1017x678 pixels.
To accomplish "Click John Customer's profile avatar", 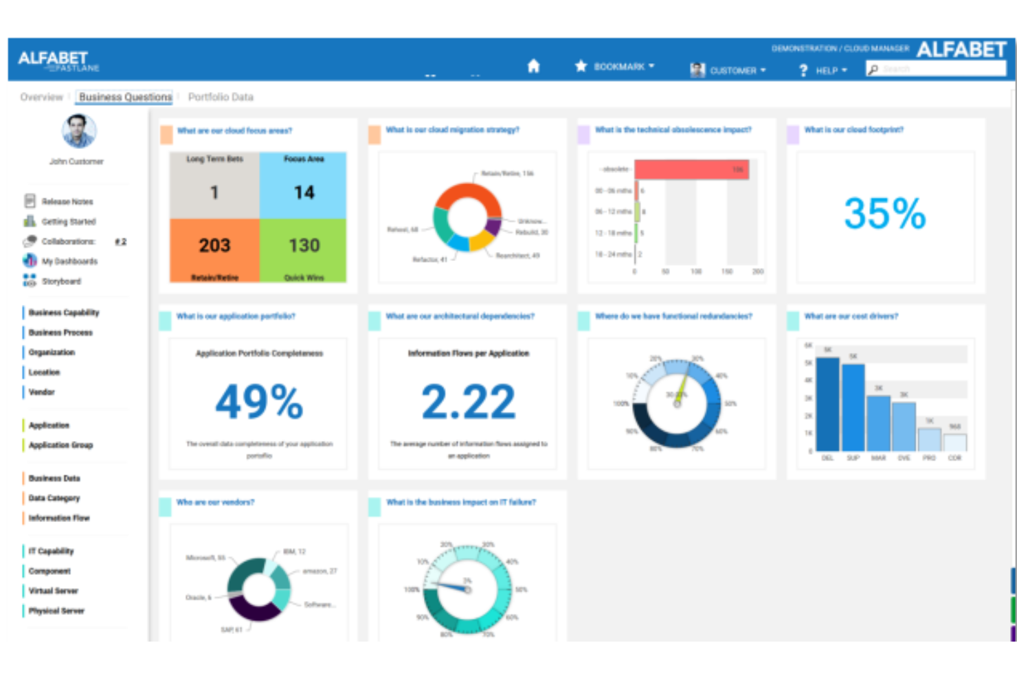I will pyautogui.click(x=78, y=131).
